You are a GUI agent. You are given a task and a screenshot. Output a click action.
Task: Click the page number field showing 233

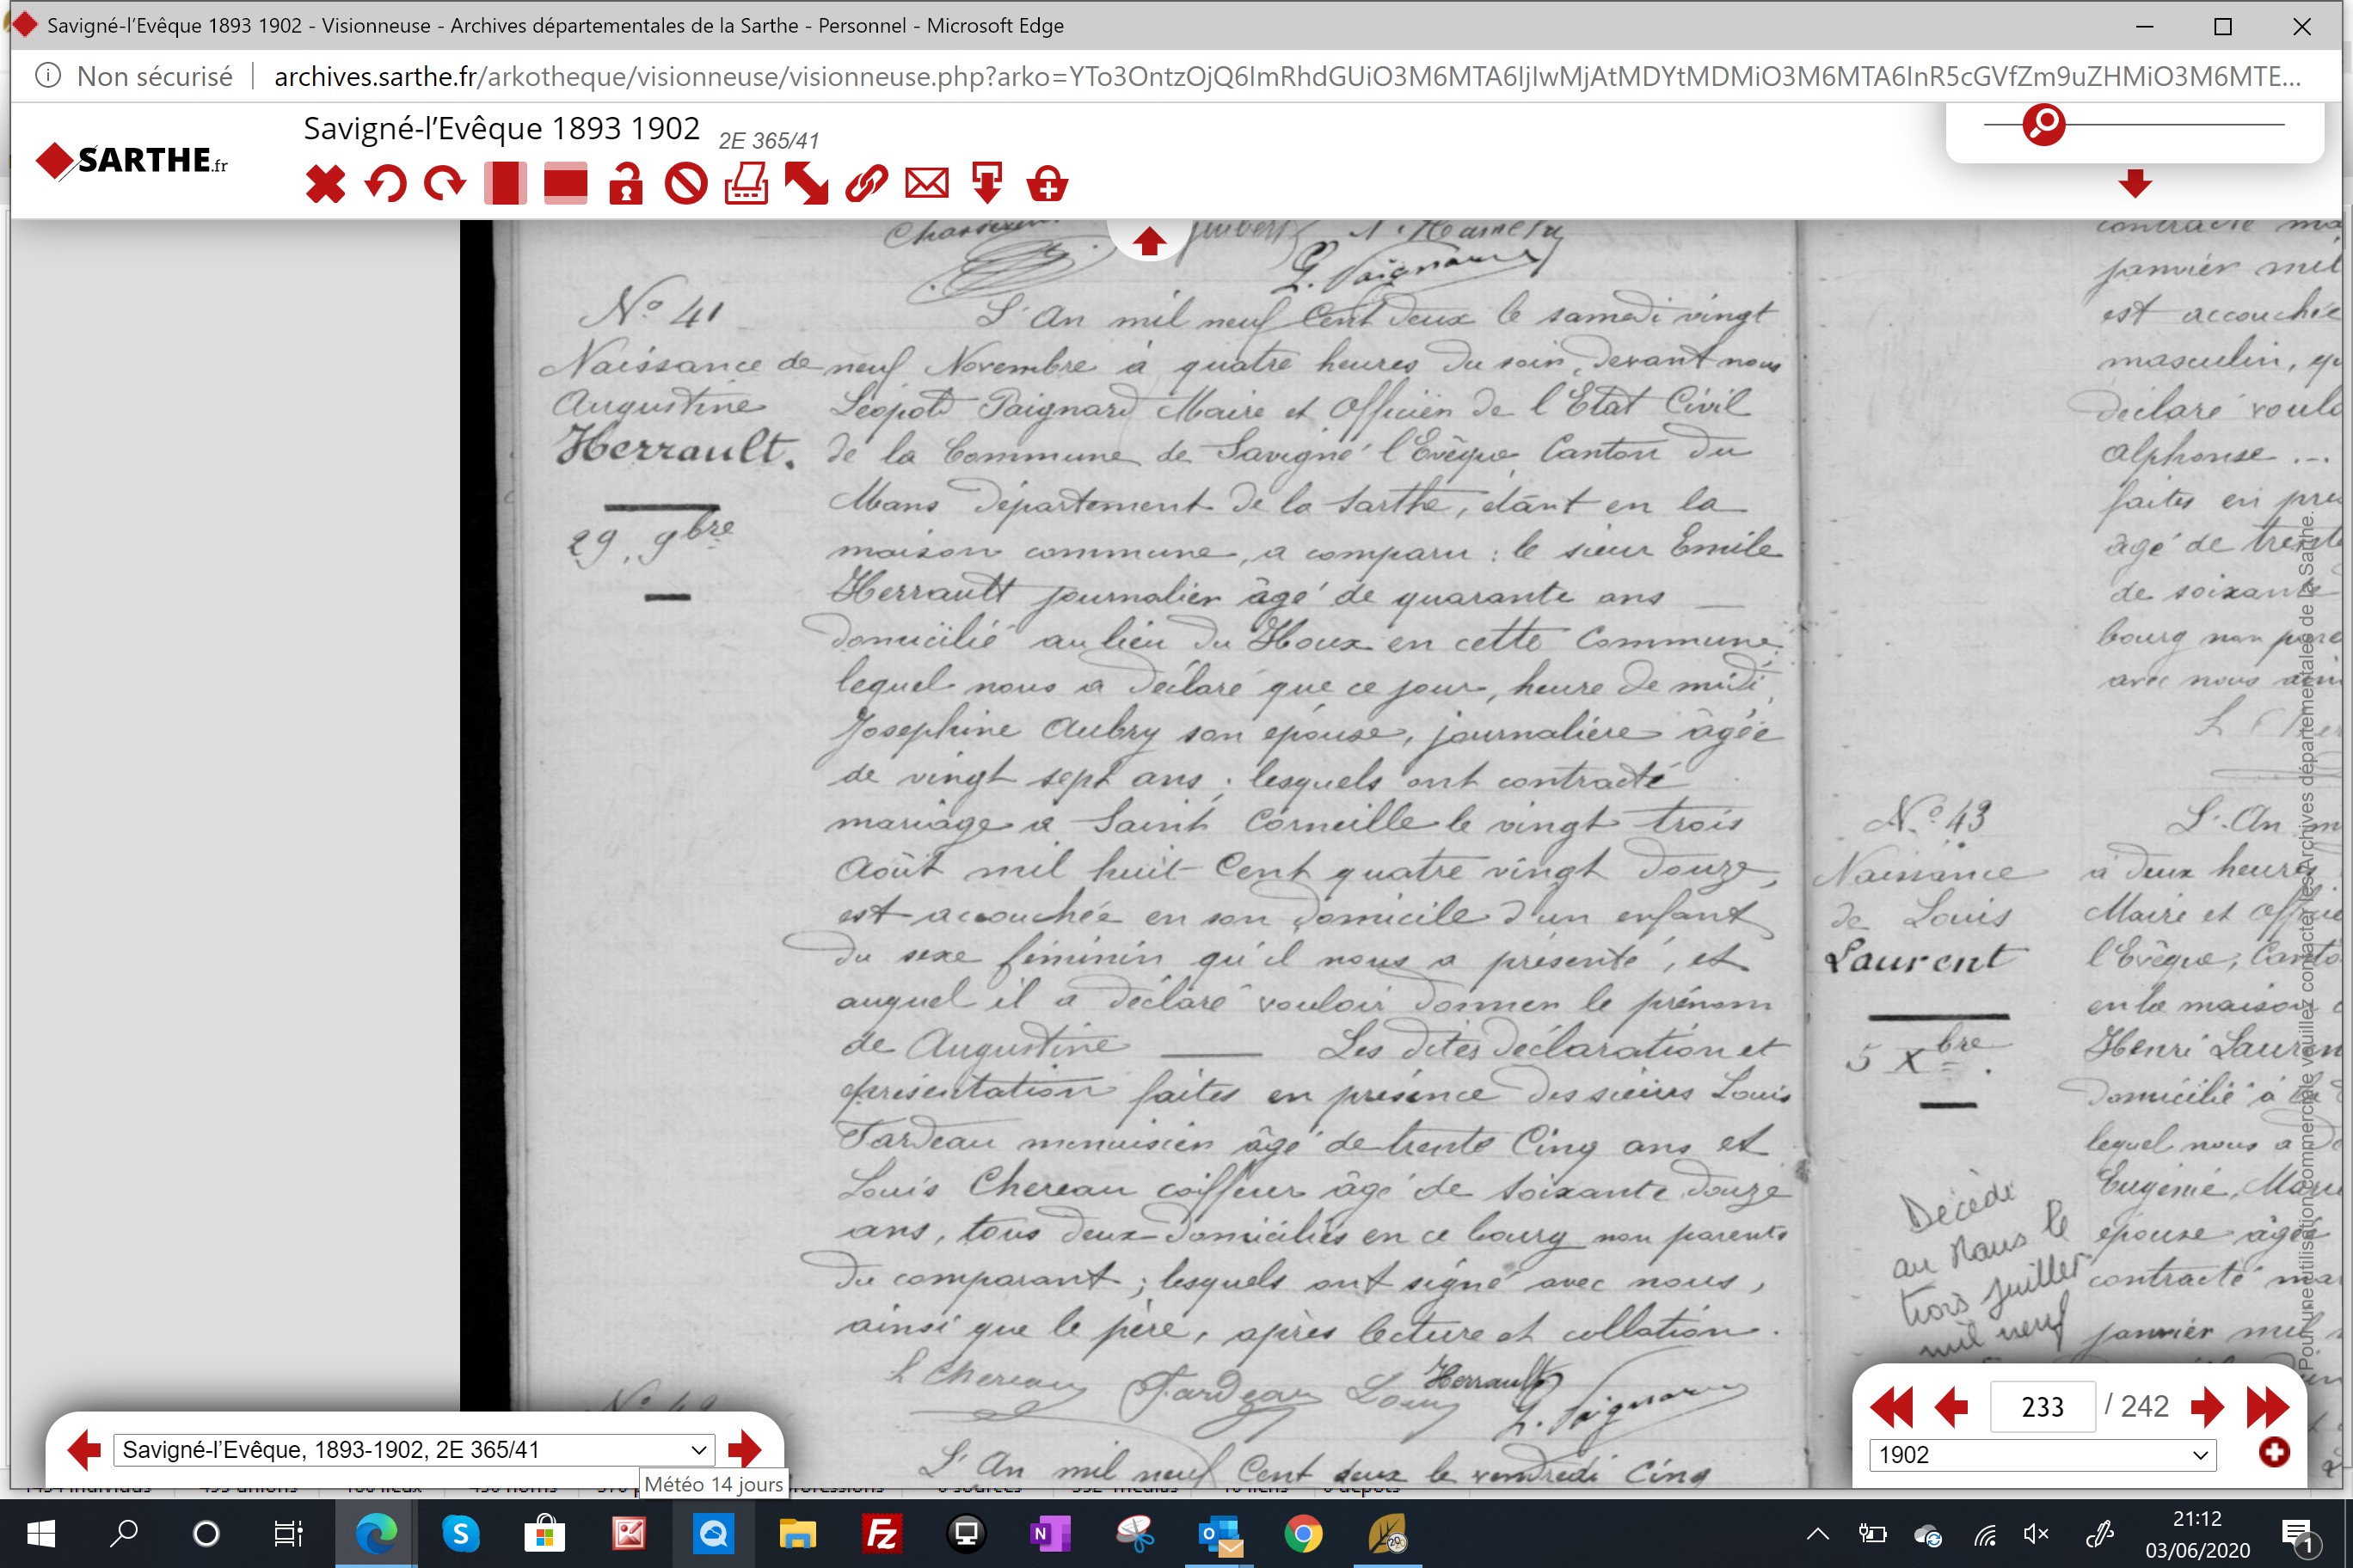point(2042,1407)
